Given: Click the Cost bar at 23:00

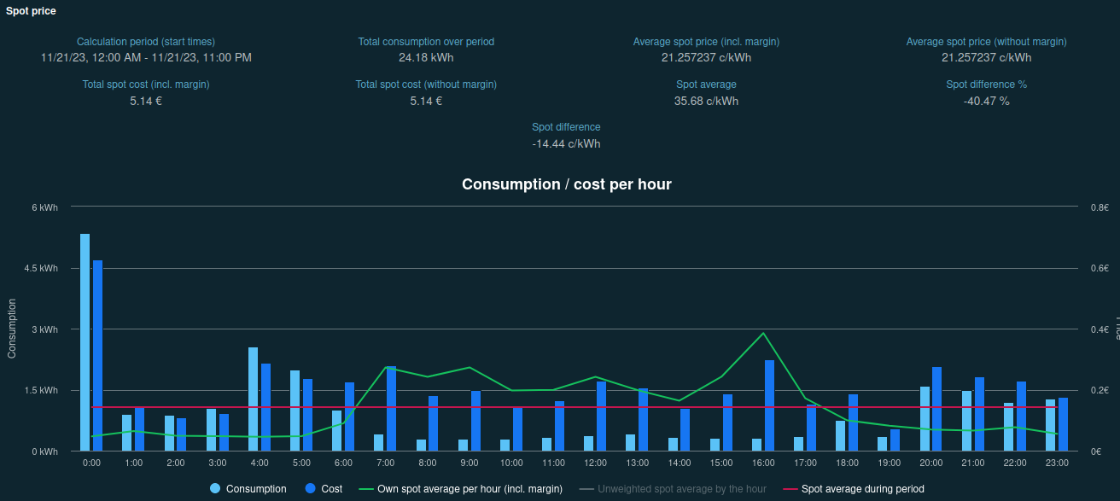Looking at the screenshot, I should [x=1063, y=424].
